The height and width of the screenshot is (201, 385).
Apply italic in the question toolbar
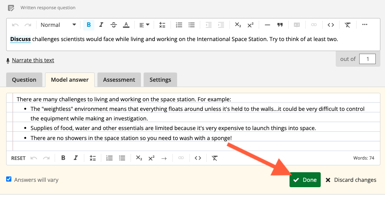point(101,25)
